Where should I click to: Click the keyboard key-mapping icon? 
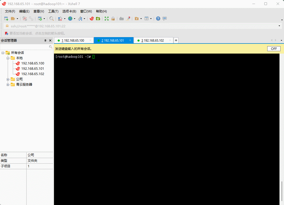tap(122, 19)
